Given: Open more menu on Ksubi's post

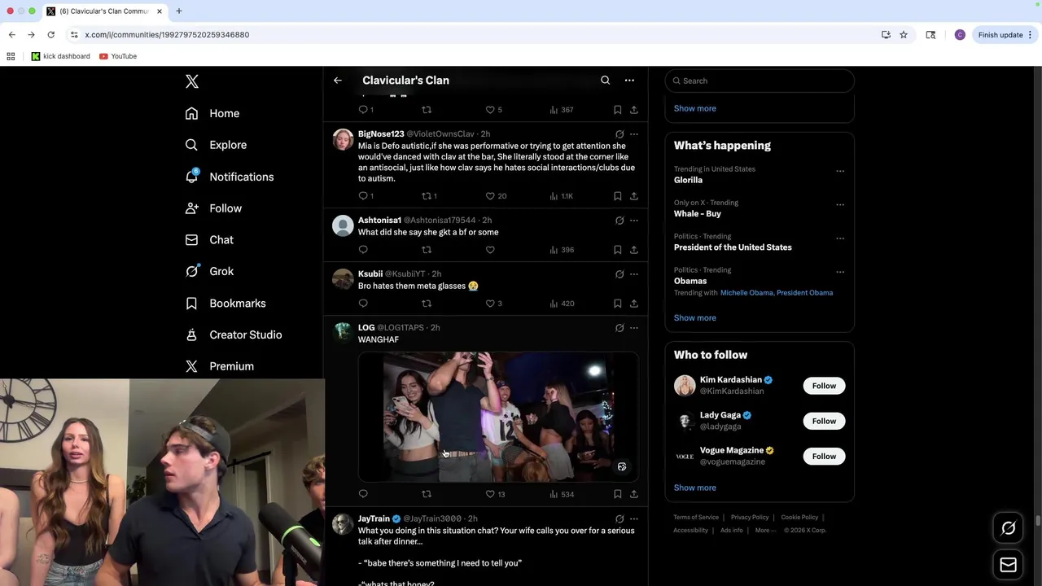Looking at the screenshot, I should (634, 274).
